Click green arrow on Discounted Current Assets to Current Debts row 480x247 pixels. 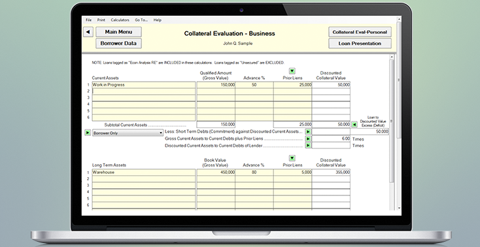click(308, 145)
